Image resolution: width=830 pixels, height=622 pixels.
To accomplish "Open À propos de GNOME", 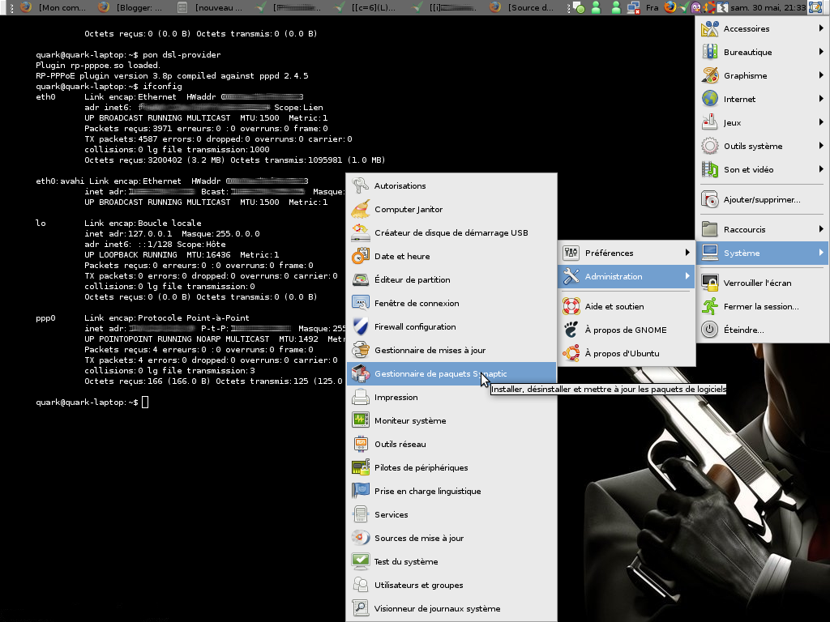I will (x=627, y=330).
